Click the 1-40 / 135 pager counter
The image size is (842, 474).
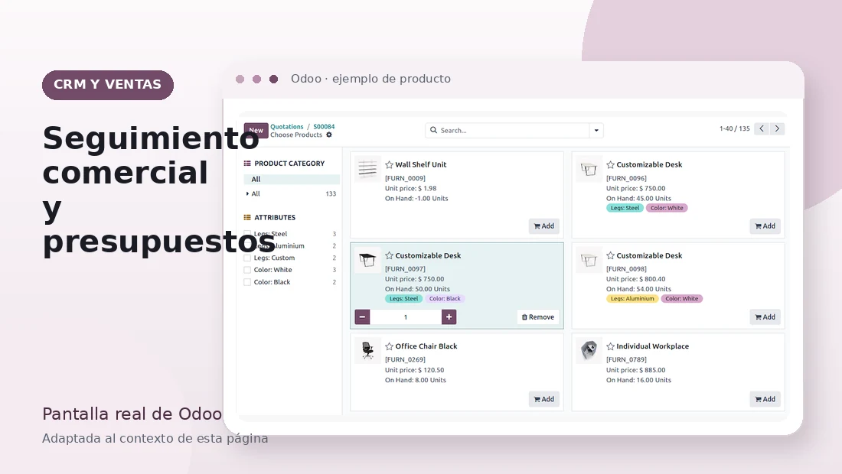pos(735,128)
